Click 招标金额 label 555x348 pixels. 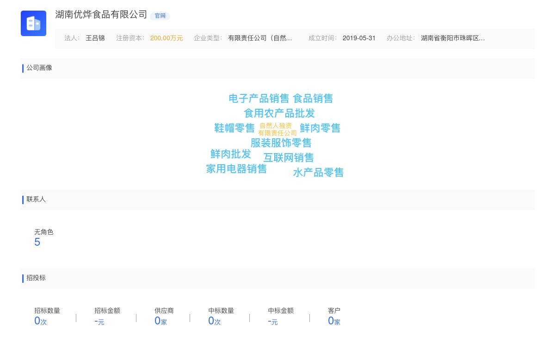(107, 311)
